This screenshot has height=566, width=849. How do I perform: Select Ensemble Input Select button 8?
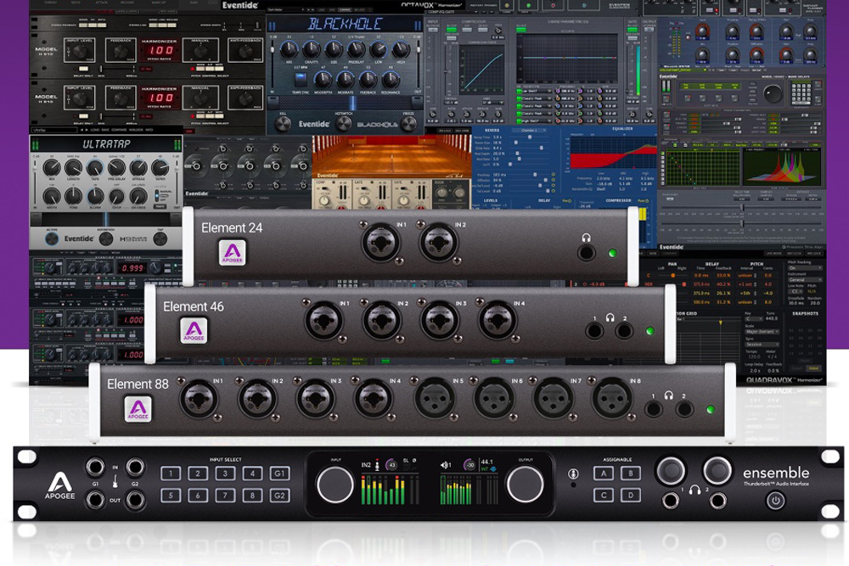click(252, 496)
